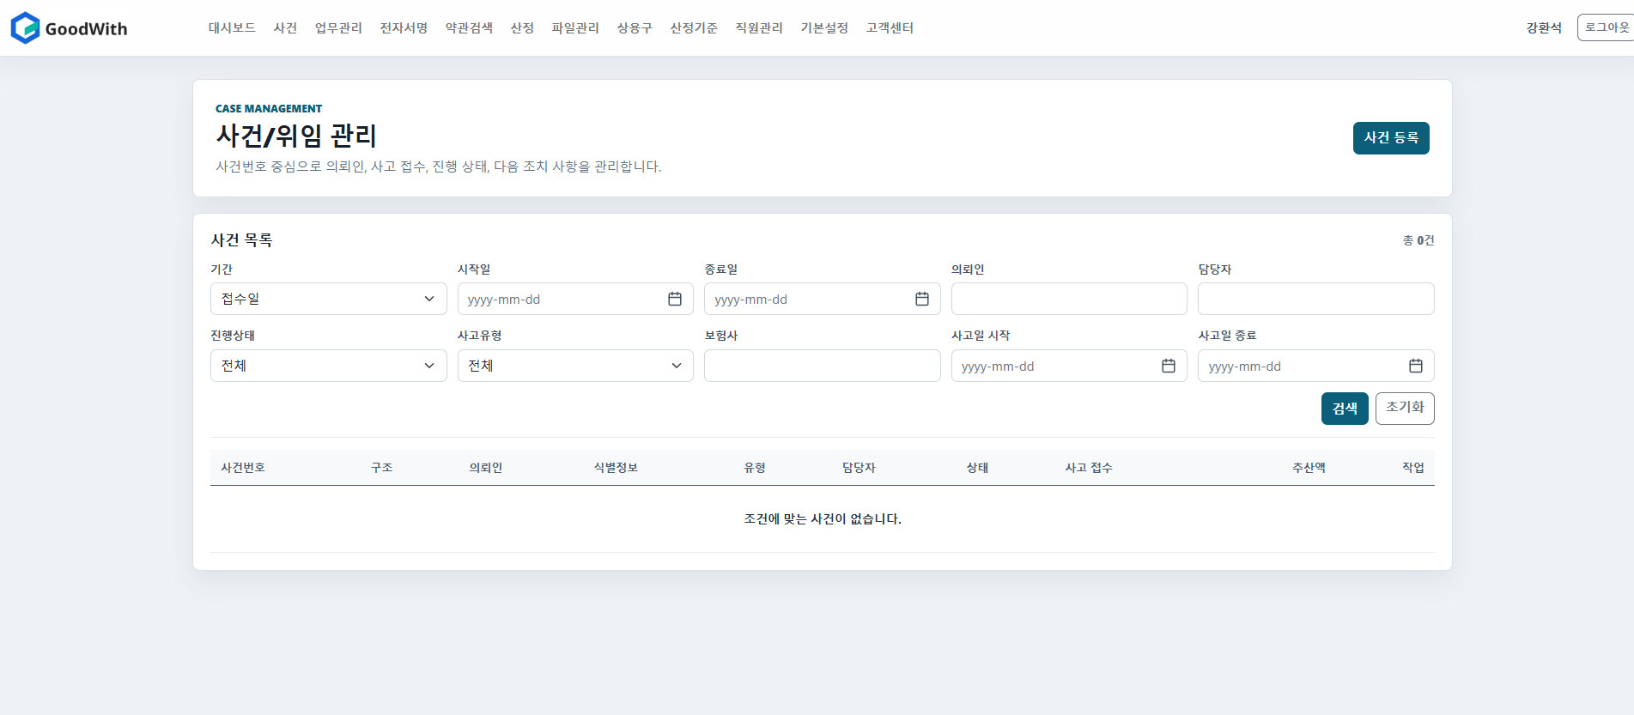
Task: Open the 기본설정 menu
Action: (824, 28)
